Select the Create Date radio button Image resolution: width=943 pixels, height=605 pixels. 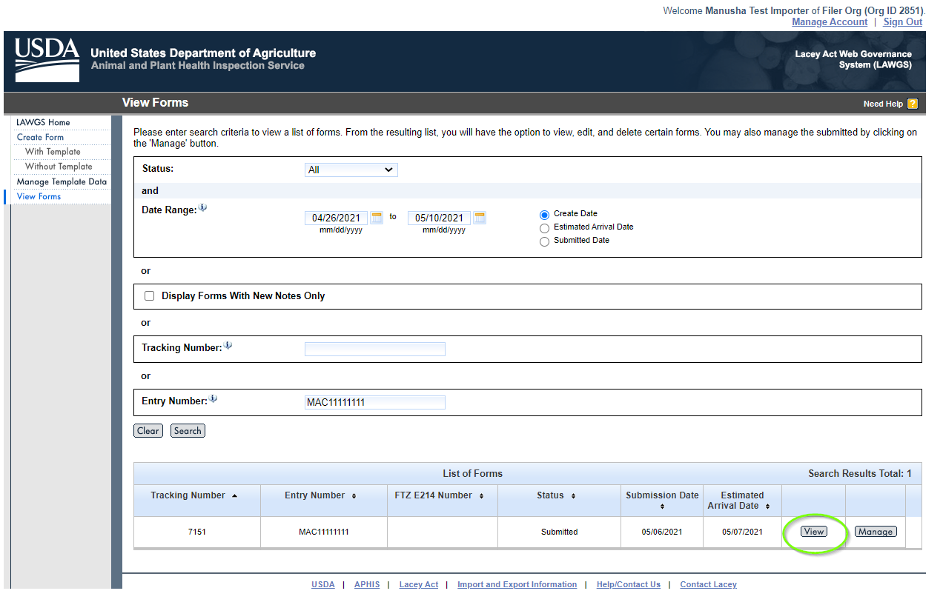(545, 215)
